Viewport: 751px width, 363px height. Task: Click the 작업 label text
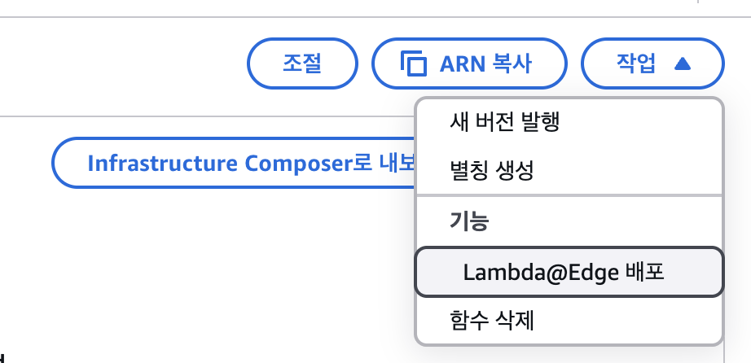[630, 63]
